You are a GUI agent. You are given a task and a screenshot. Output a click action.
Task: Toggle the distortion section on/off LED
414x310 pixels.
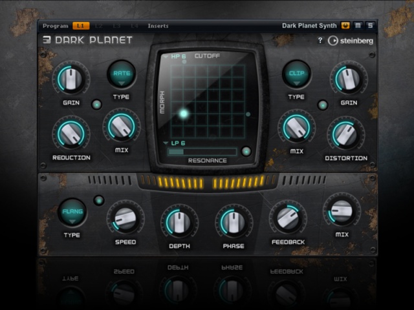323,105
